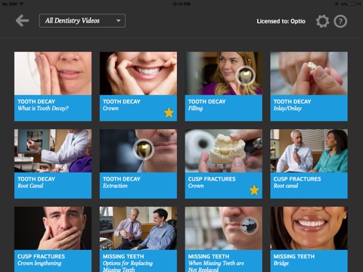Tap the battery indicator in the status bar
Viewport: 363px width, 272px height.
click(354, 4)
